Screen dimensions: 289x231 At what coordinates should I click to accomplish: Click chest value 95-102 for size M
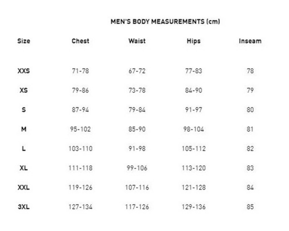pyautogui.click(x=80, y=129)
